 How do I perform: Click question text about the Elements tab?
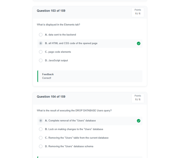click(58, 25)
